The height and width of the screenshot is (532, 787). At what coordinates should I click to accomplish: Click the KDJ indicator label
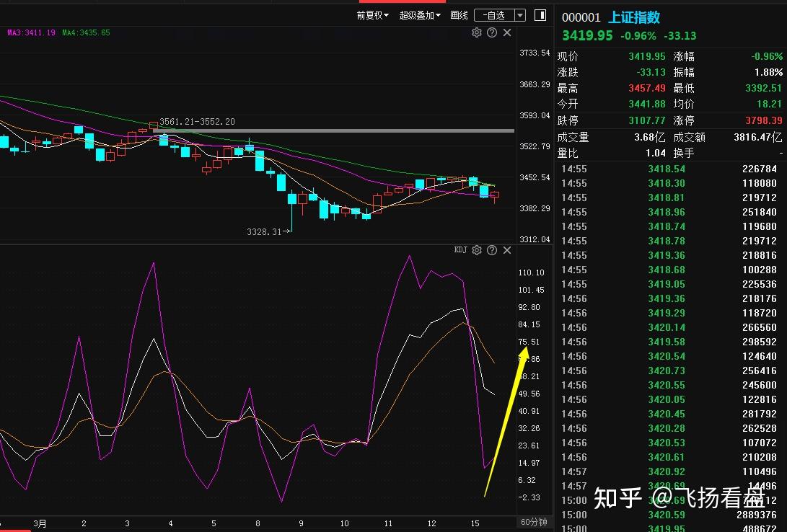[460, 250]
